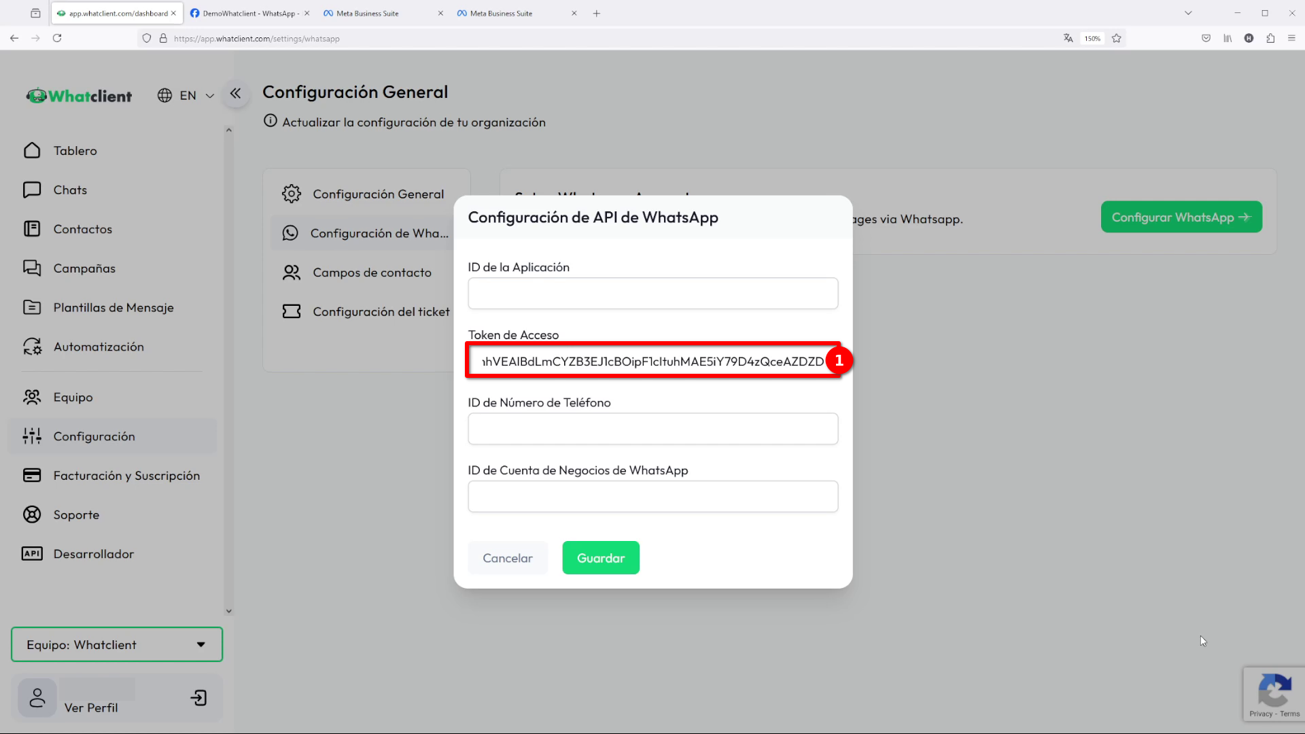Click the ID de Número de Teléfono field
1305x734 pixels.
[652, 429]
